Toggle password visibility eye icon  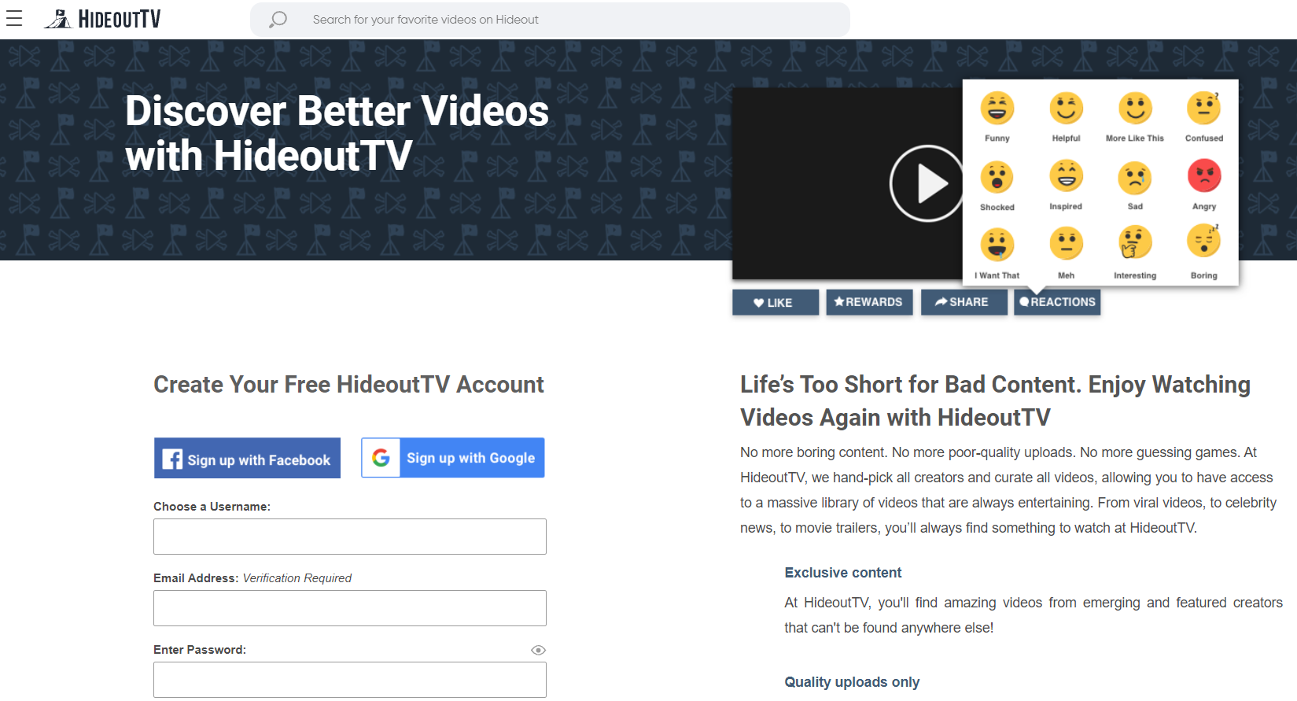(538, 650)
